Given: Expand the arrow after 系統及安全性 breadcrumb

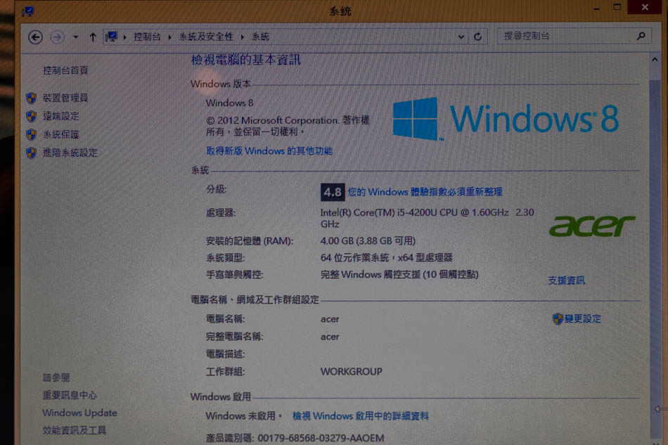Looking at the screenshot, I should click(242, 37).
